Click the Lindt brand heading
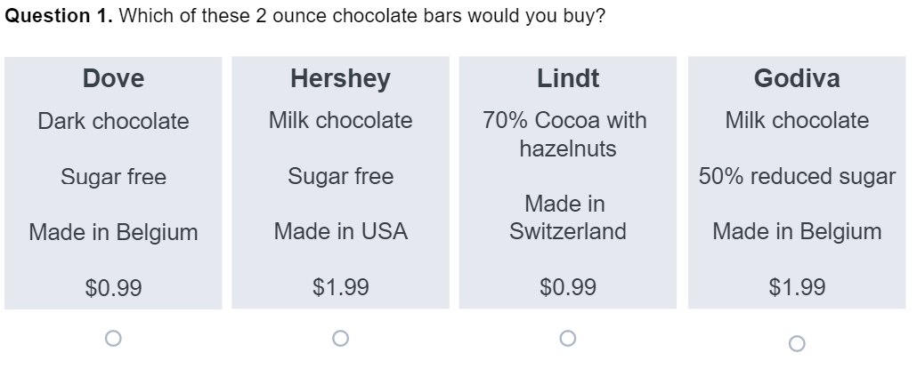 point(568,78)
